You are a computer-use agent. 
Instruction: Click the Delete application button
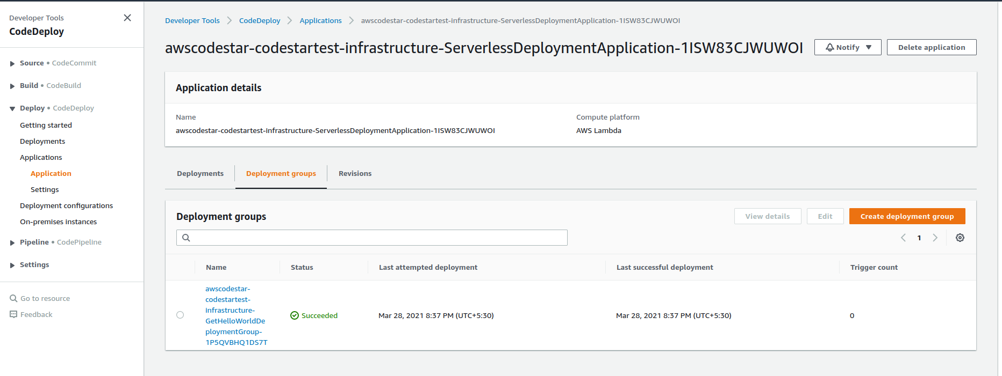932,47
